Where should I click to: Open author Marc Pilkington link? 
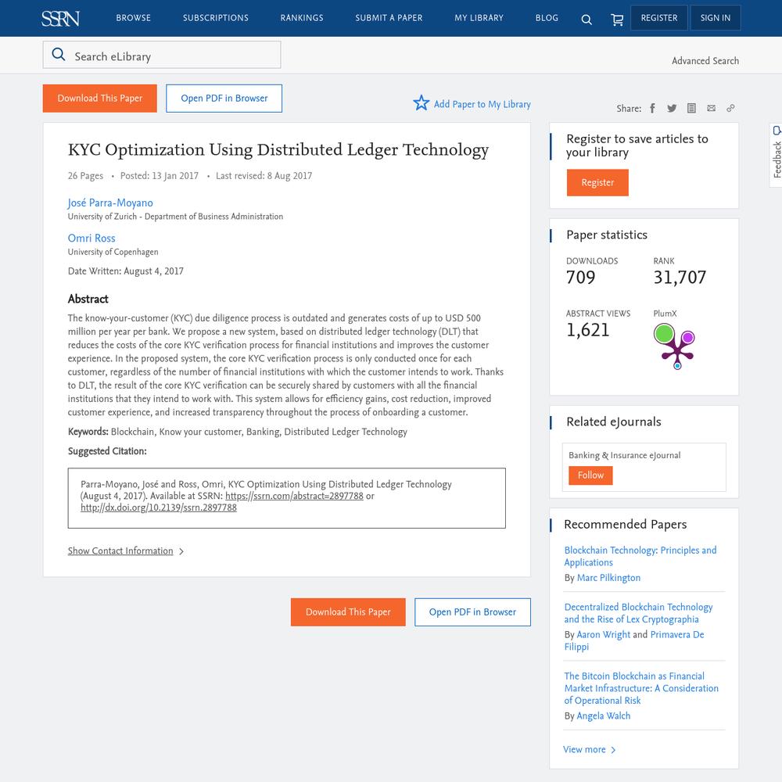tap(608, 578)
